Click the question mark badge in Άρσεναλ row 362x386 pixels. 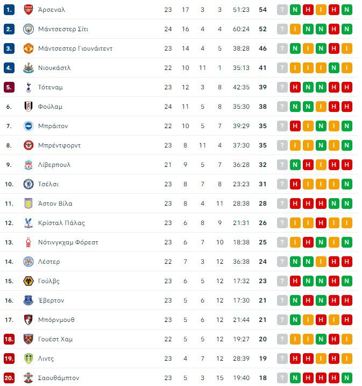pos(282,10)
